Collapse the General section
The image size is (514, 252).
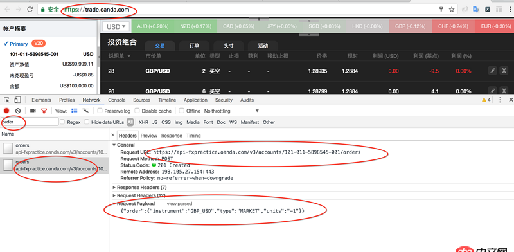[114, 145]
